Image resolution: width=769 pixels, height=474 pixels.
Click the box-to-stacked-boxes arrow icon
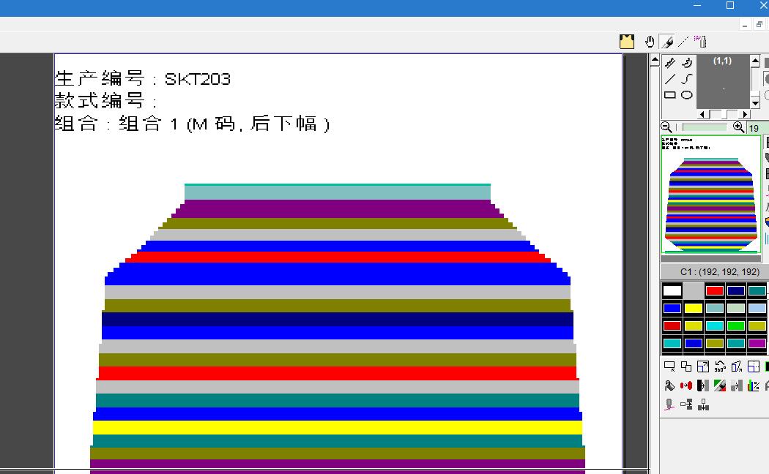686,405
